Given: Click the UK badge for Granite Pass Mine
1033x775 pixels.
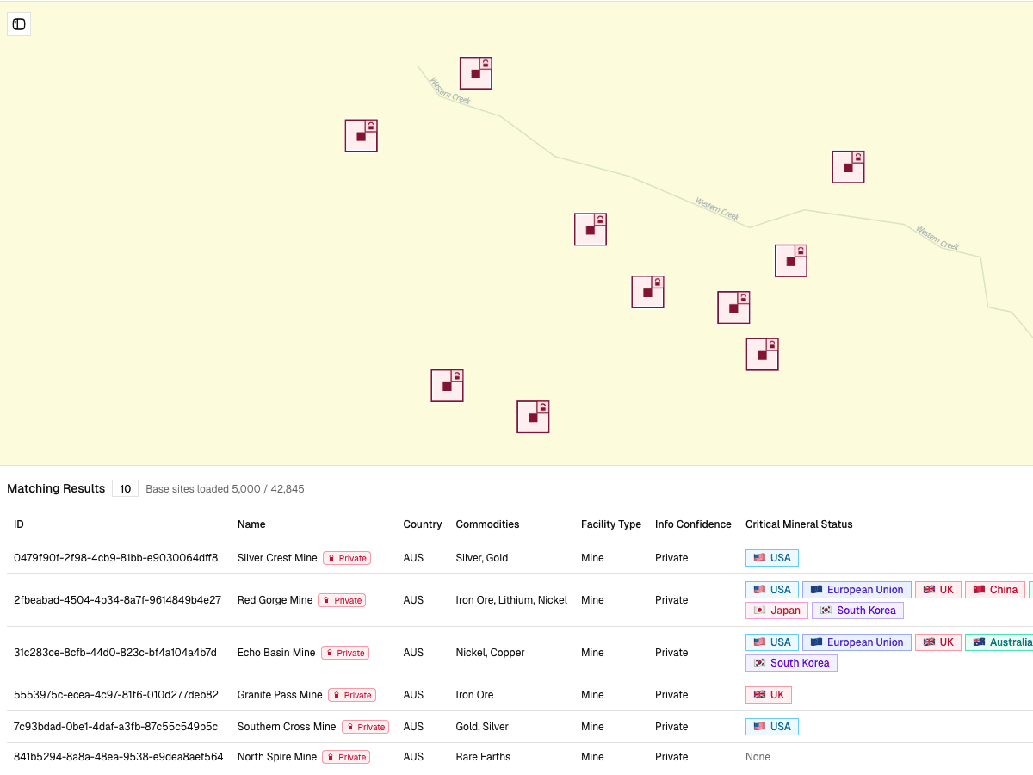Looking at the screenshot, I should coord(768,694).
